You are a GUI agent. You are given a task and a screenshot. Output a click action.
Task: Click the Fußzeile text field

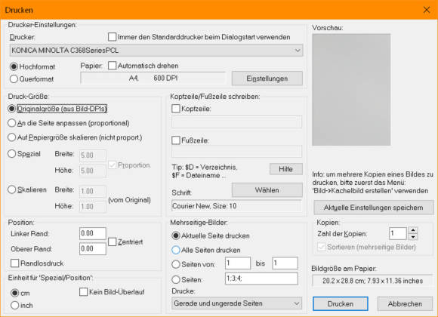tap(236, 152)
